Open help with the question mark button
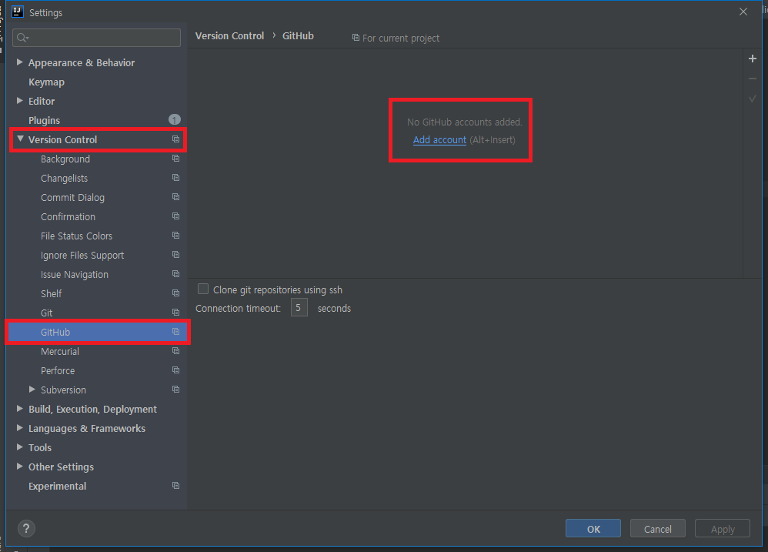 [x=26, y=528]
